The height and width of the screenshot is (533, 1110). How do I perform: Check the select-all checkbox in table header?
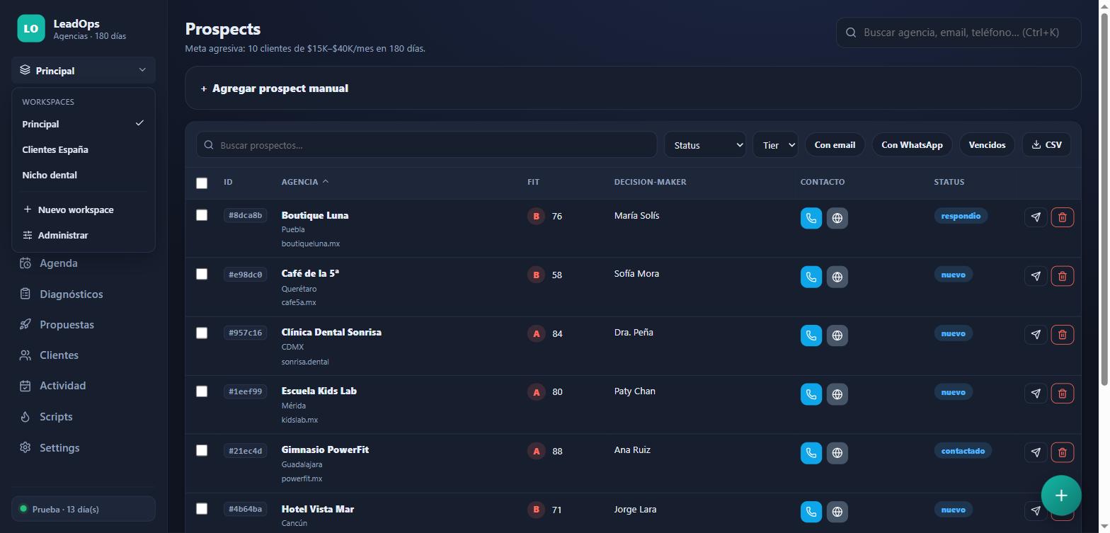202,183
